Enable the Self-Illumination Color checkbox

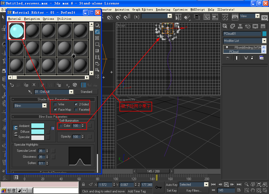[x=61, y=126]
